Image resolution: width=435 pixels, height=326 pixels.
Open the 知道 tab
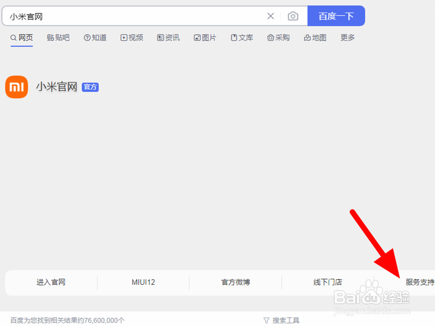tap(95, 37)
